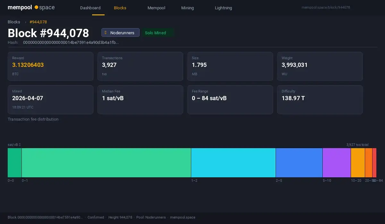This screenshot has height=224, width=385.
Task: Click the 18:09:21 UTC timestamp
Action: coord(22,107)
